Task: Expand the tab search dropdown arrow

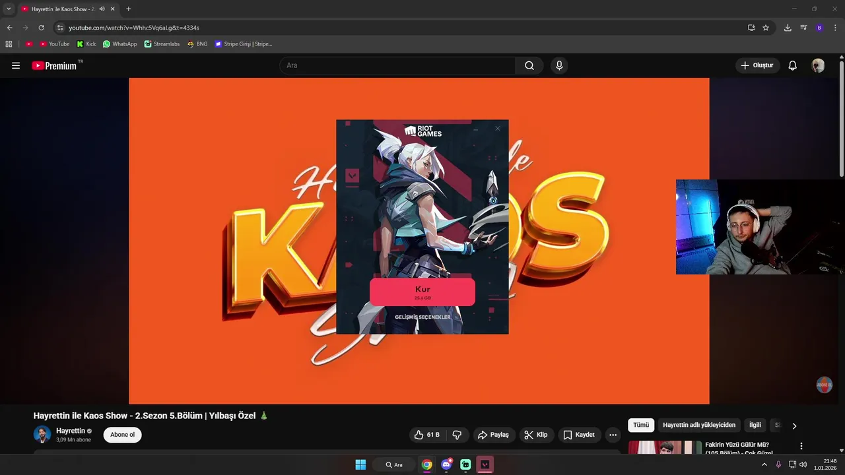Action: coord(9,9)
